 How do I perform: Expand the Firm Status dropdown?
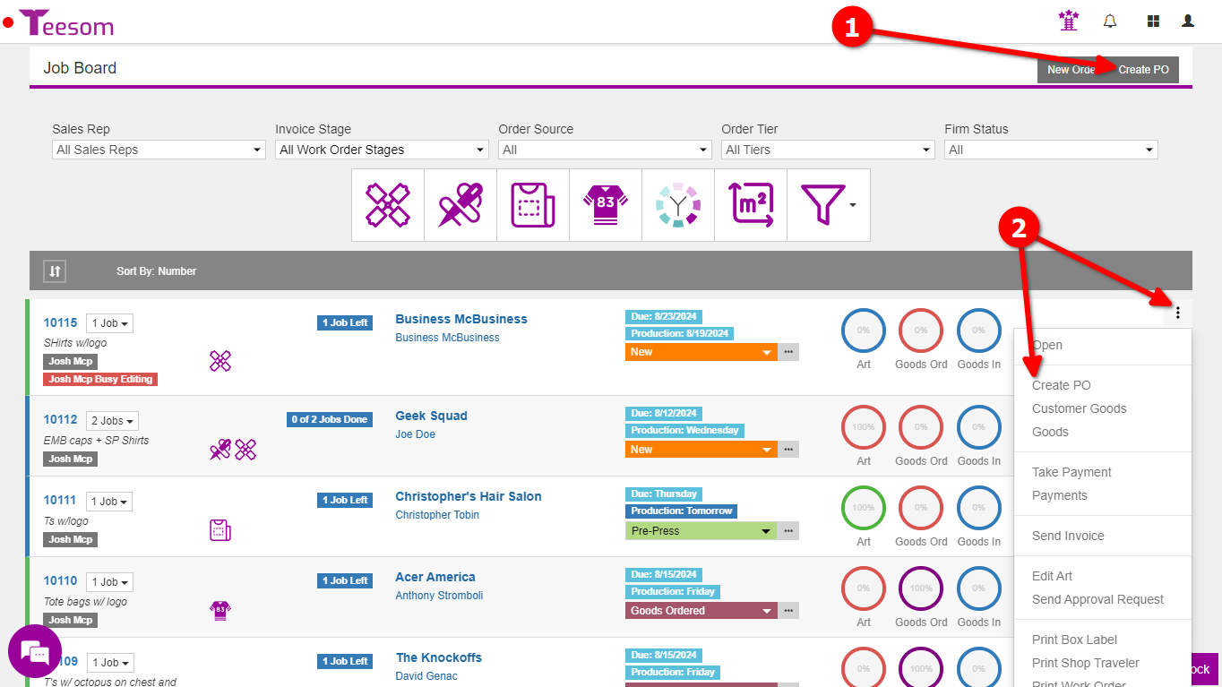pos(1051,150)
